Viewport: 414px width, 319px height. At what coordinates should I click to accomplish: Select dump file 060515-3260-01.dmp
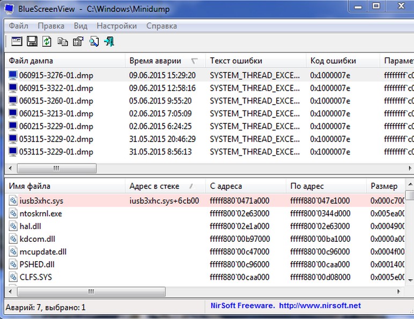56,101
